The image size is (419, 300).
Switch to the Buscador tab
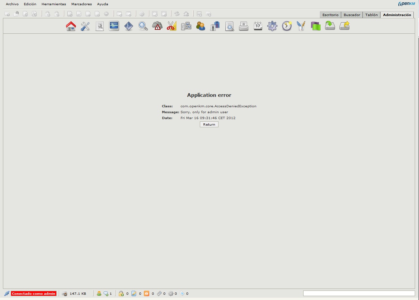point(352,15)
